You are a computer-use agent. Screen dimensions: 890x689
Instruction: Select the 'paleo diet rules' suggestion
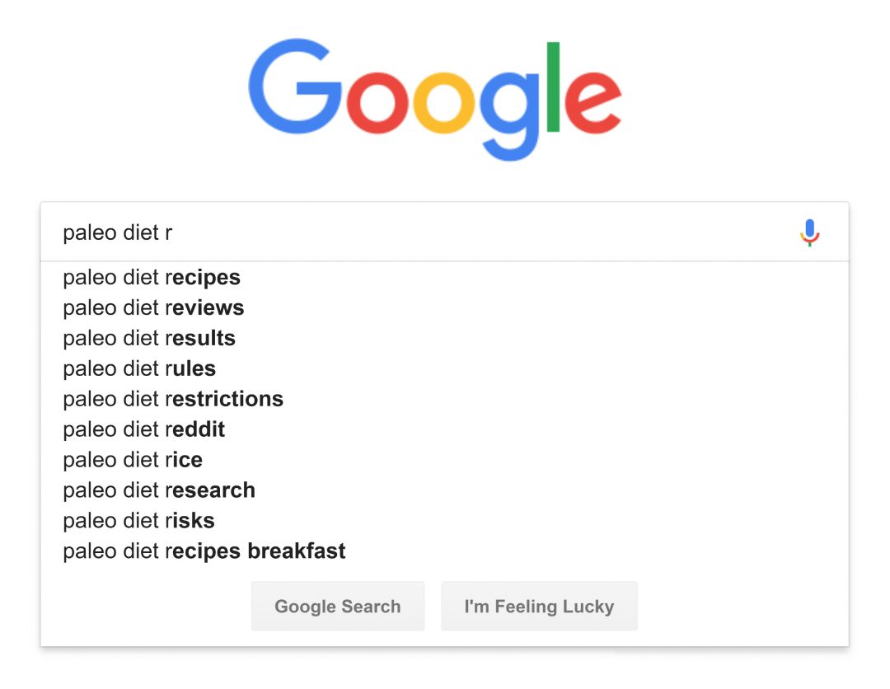coord(139,369)
